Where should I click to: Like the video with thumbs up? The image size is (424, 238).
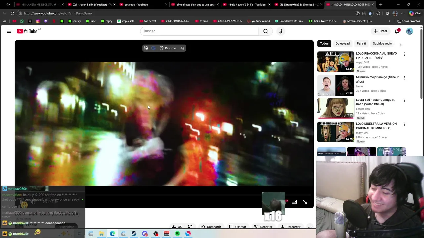177,227
